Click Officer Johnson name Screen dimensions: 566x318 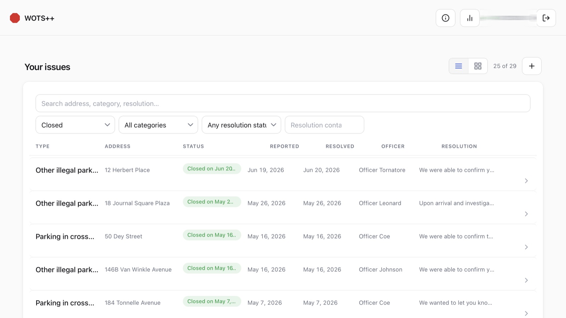pyautogui.click(x=381, y=270)
